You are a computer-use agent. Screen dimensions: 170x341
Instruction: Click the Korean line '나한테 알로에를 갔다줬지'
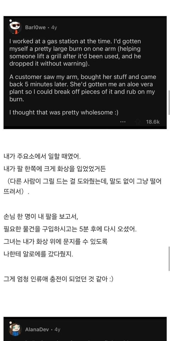[x=38, y=254]
